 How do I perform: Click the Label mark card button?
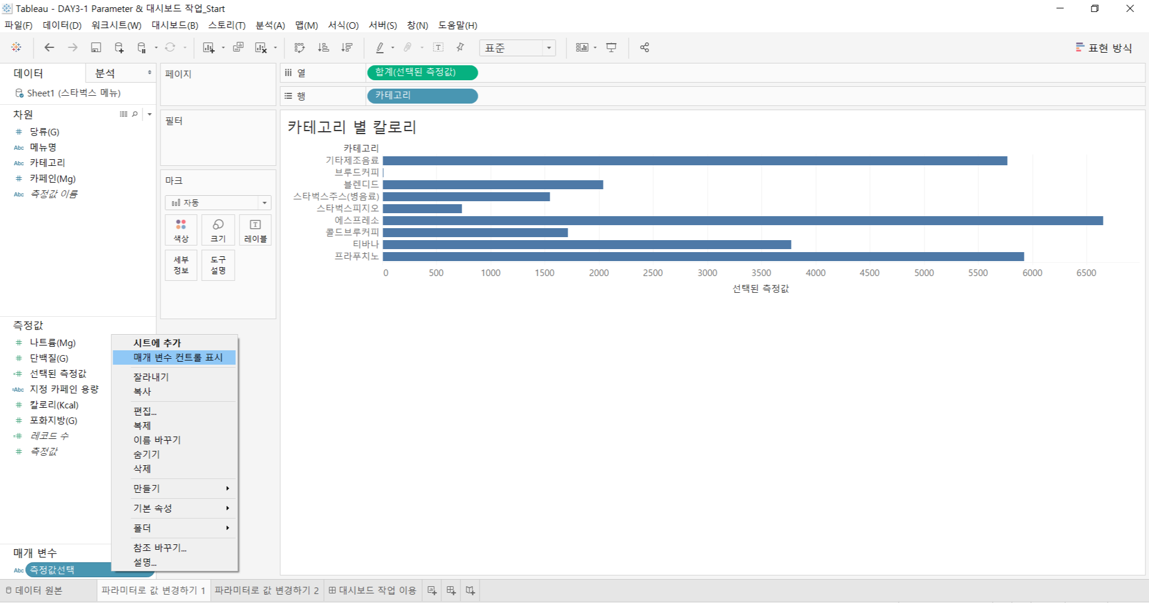click(x=255, y=231)
